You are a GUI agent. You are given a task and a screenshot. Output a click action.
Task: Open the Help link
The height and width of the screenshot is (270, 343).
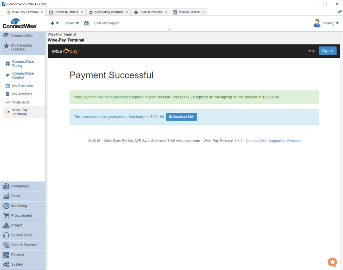[x=311, y=51]
